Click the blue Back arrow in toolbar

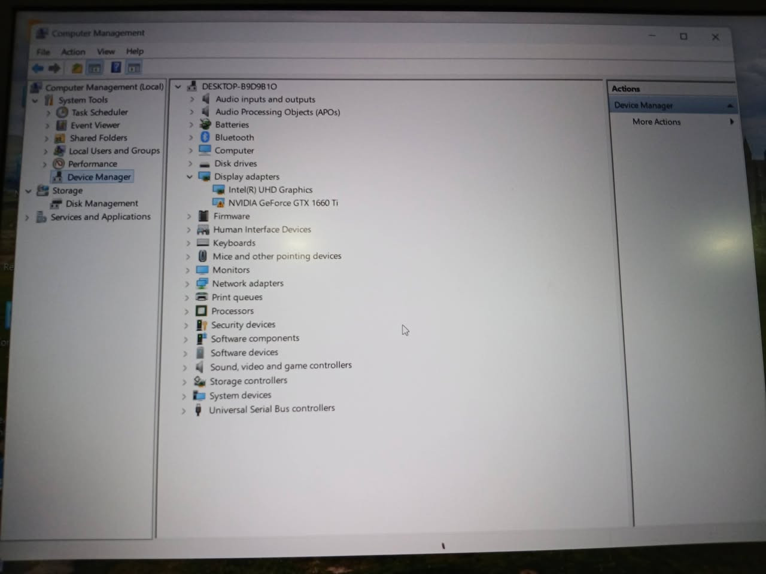coord(38,68)
